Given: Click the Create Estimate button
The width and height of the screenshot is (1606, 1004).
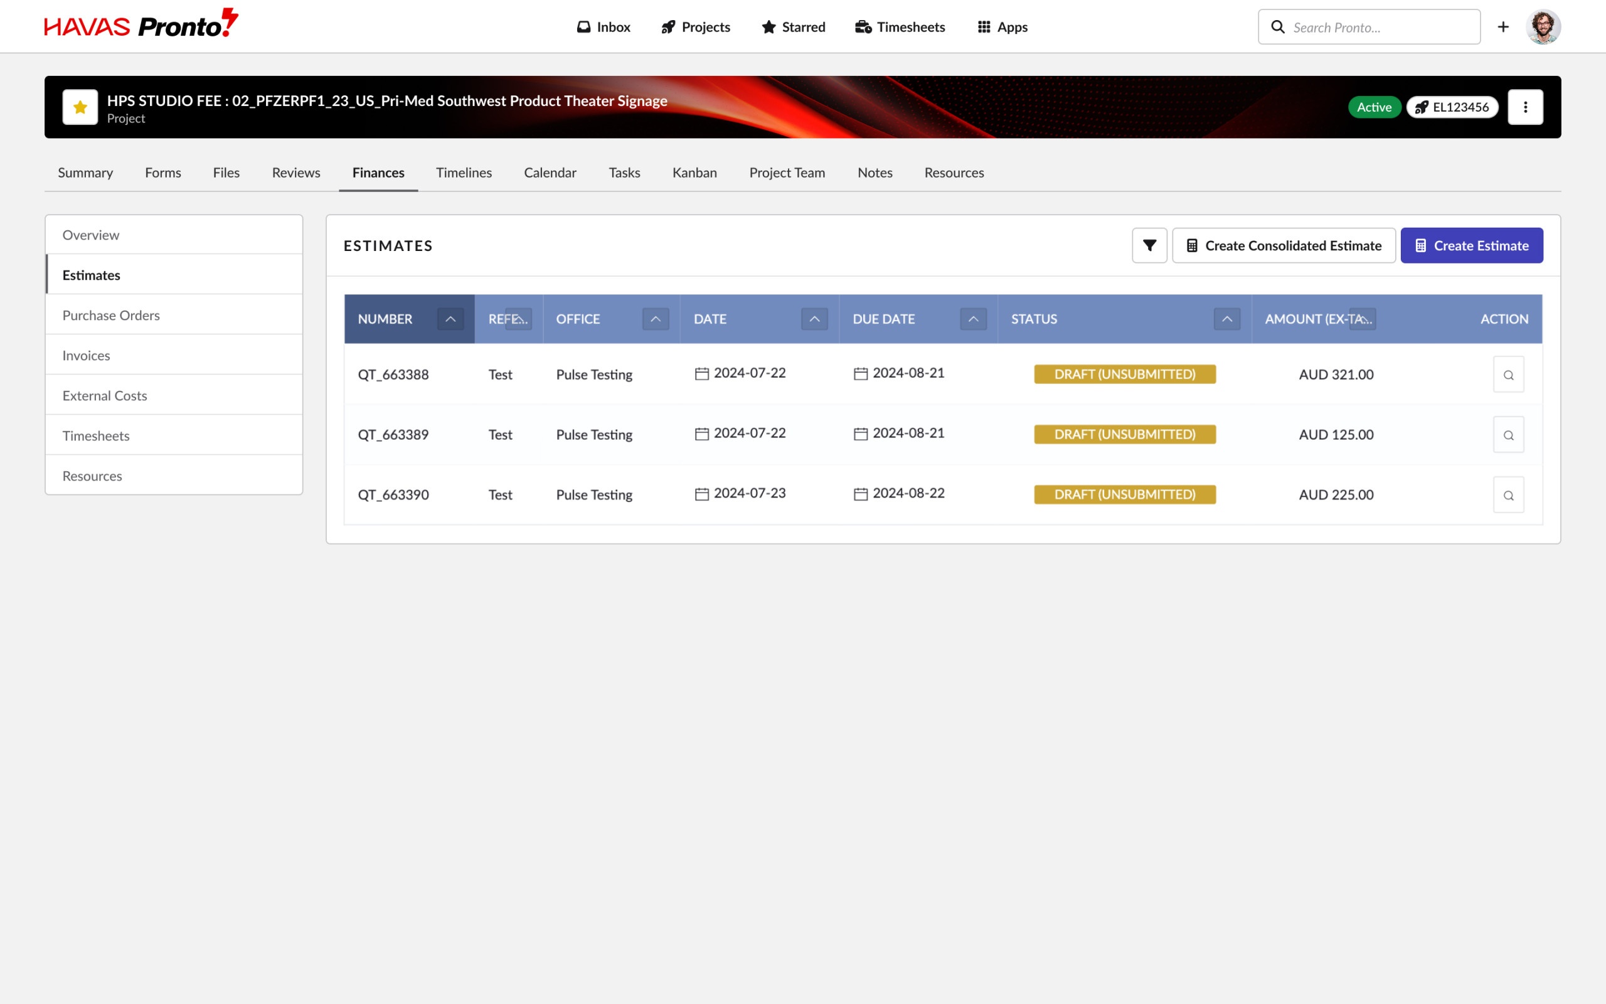Looking at the screenshot, I should (1471, 246).
